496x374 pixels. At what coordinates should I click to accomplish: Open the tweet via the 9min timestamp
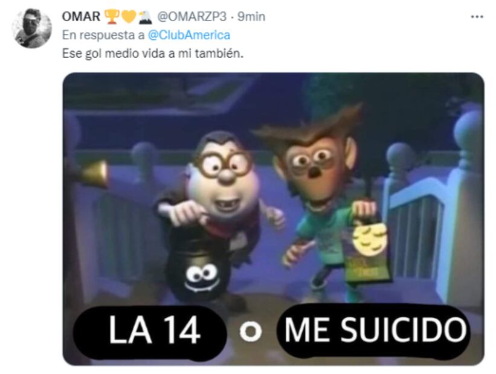click(x=251, y=16)
